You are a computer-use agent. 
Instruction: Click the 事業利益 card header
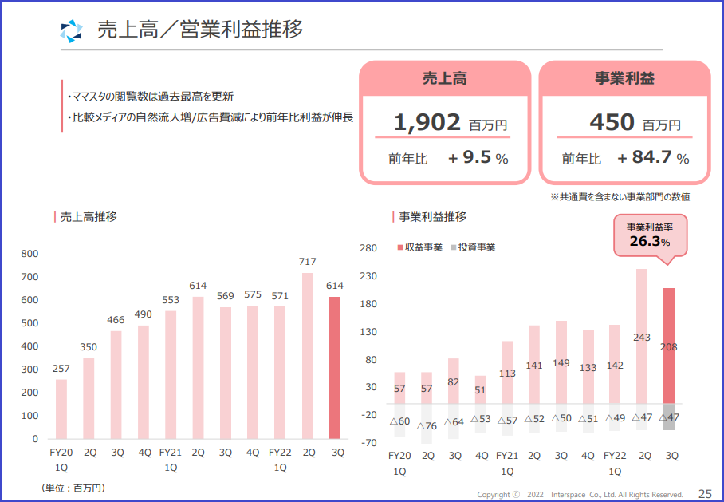[x=624, y=78]
